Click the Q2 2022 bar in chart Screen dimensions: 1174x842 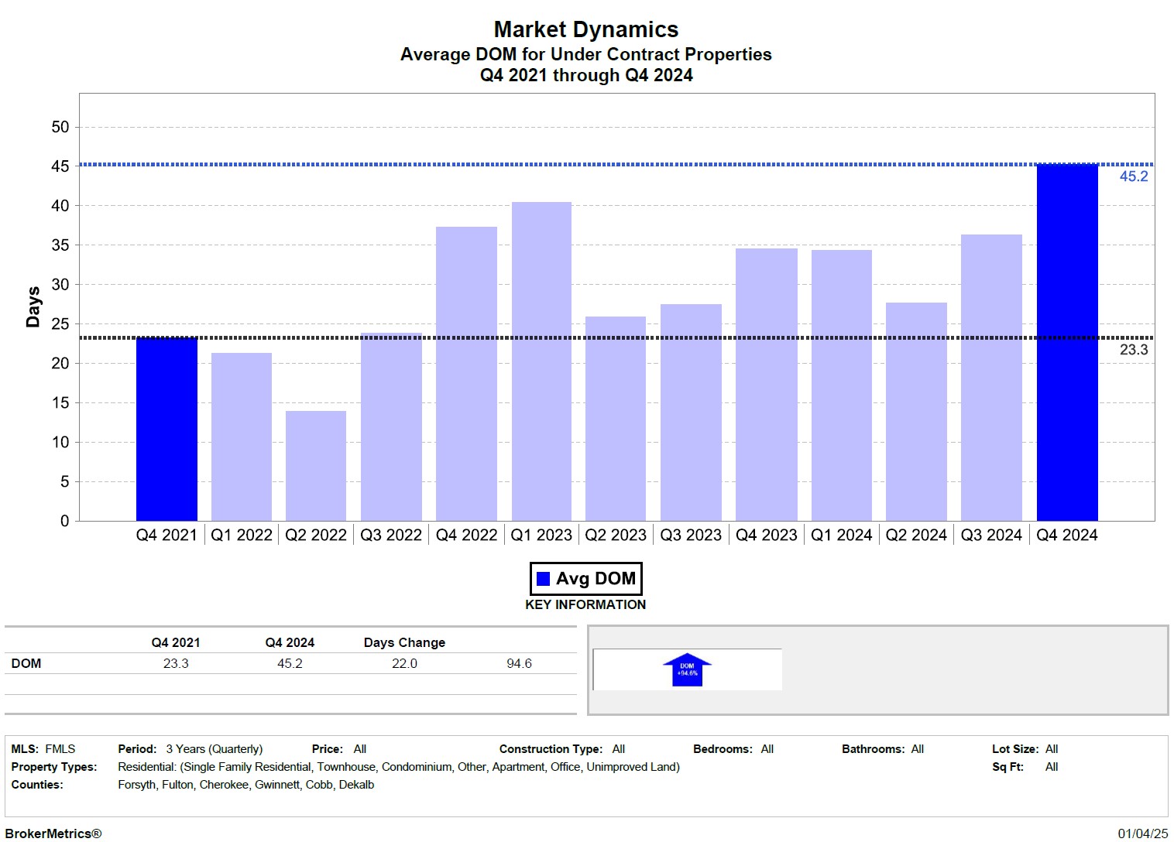(316, 466)
